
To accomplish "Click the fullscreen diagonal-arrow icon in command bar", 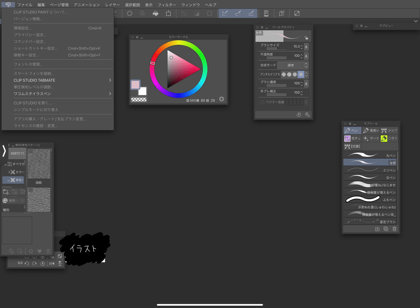I will [297, 14].
